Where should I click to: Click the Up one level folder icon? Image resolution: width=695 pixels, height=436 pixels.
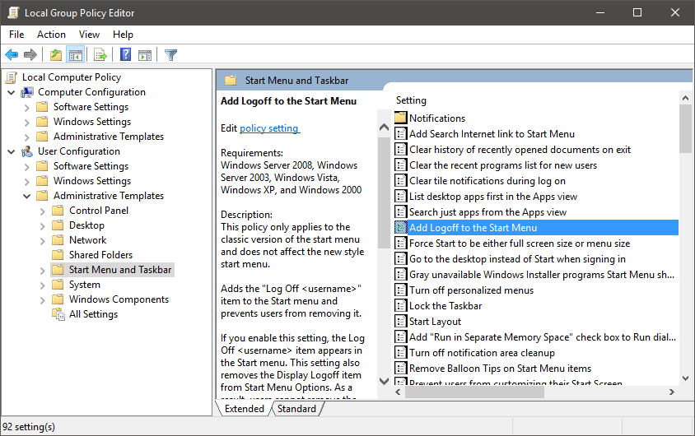coord(56,55)
